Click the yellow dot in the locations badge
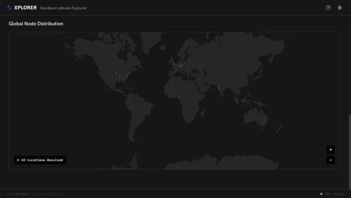The height and width of the screenshot is (198, 351). pyautogui.click(x=18, y=160)
